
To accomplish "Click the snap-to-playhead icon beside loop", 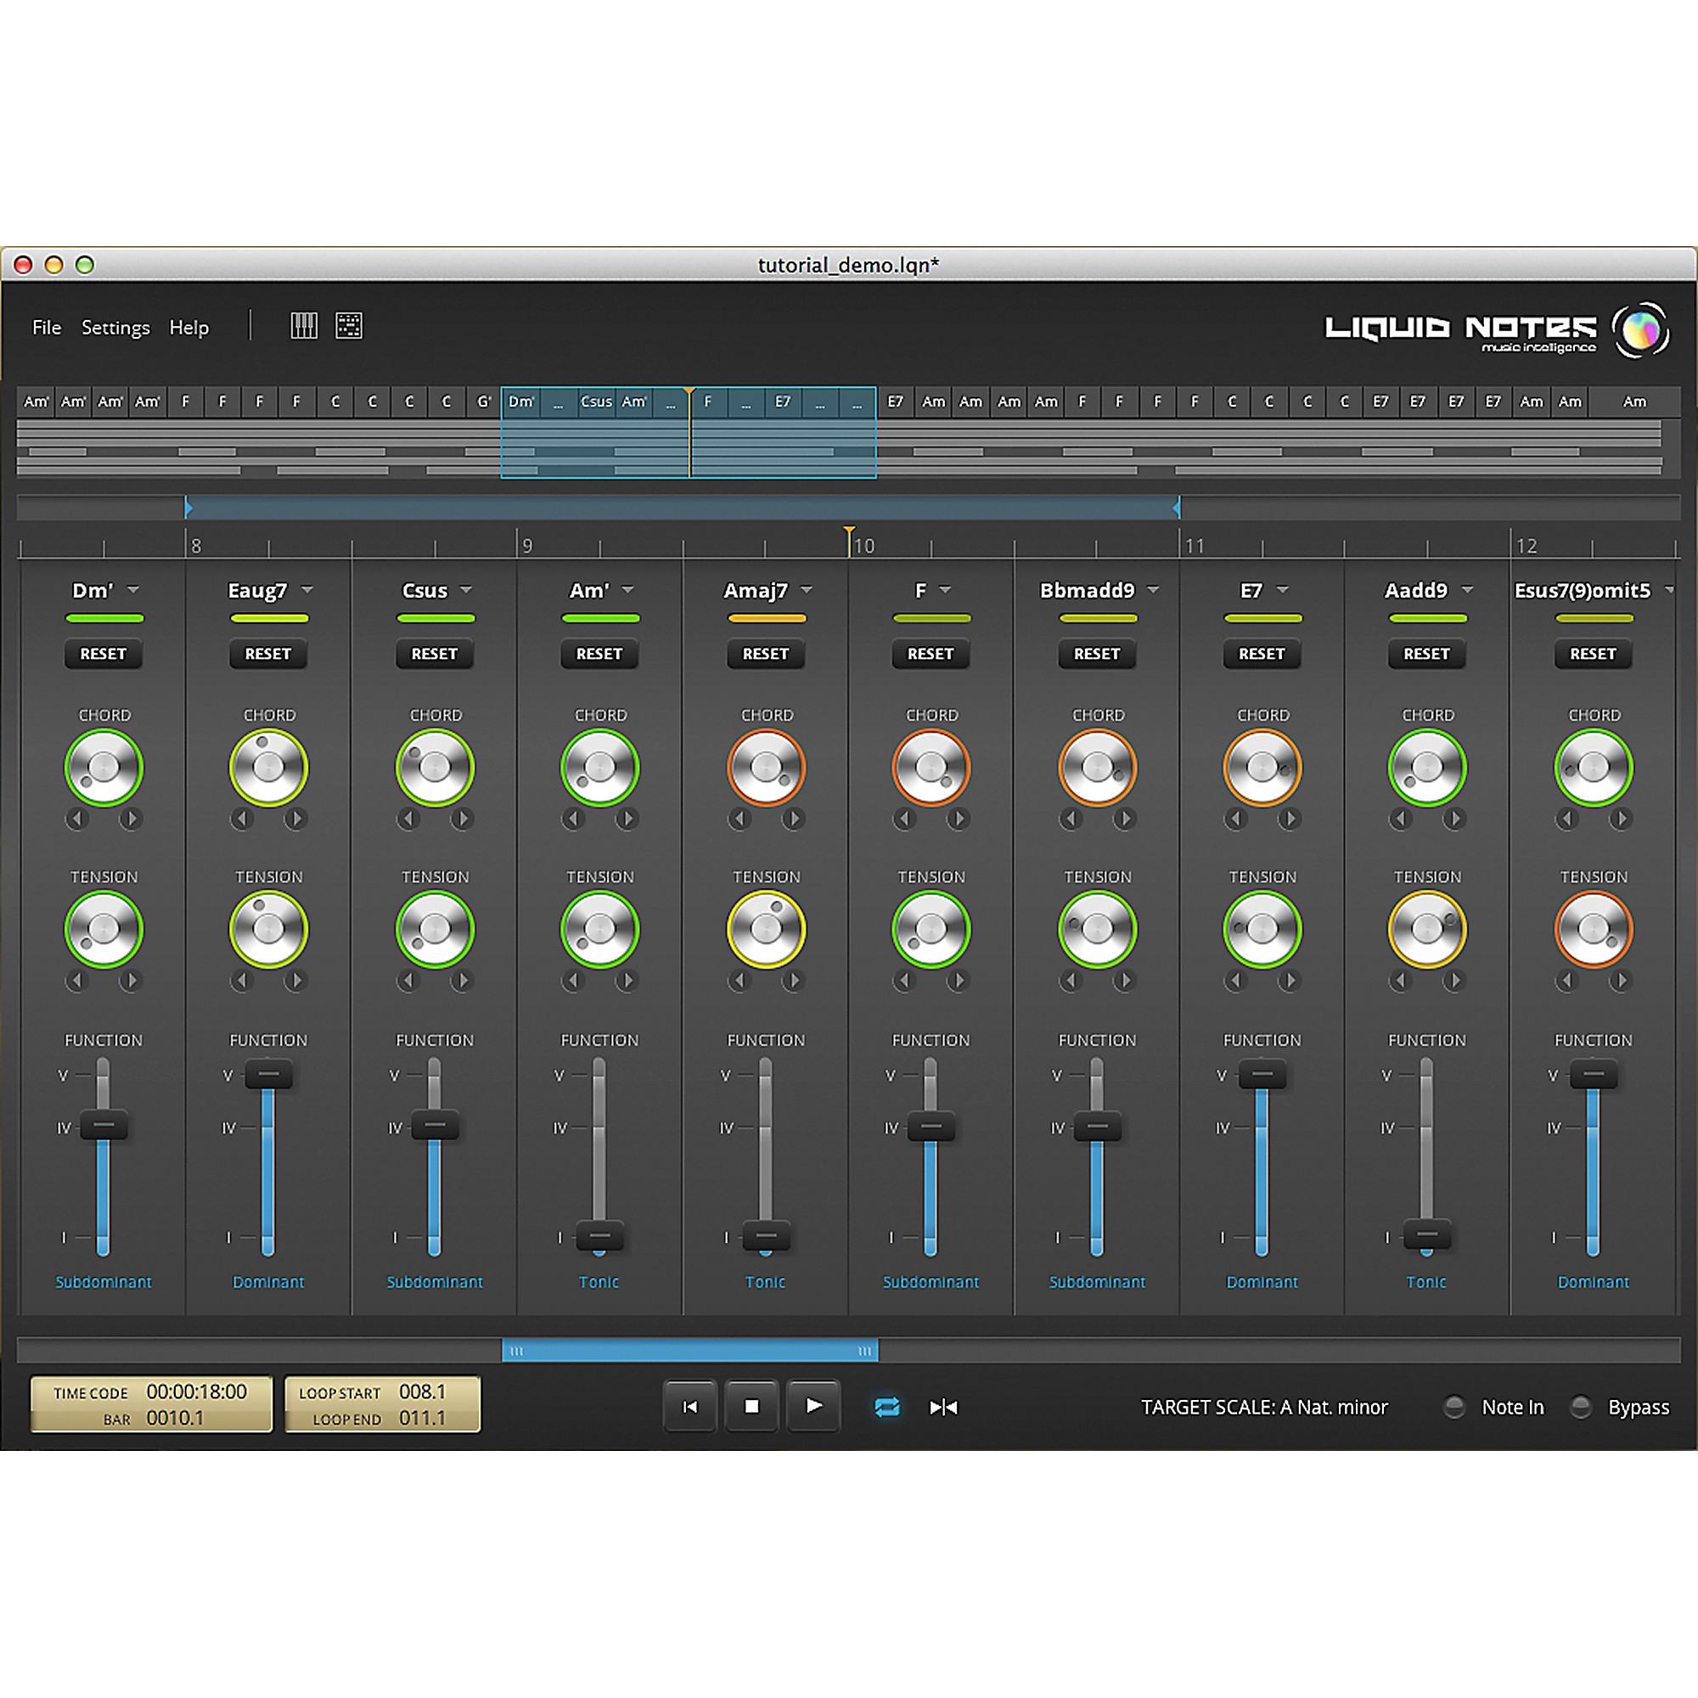I will [943, 1407].
